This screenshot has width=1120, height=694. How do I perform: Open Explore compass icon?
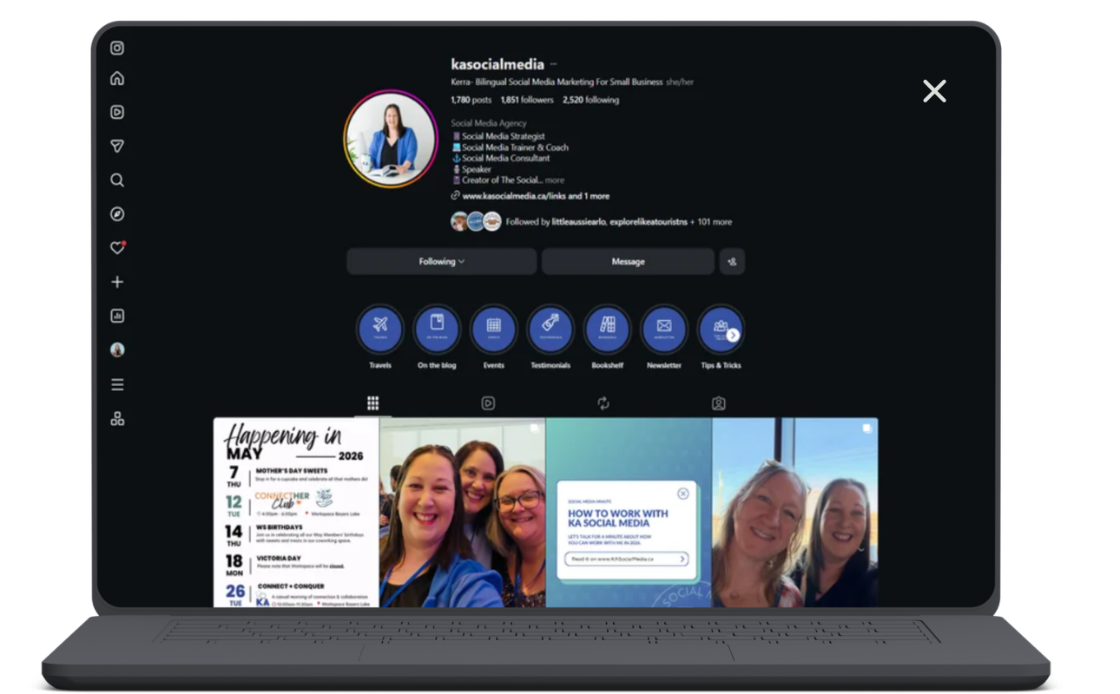pyautogui.click(x=117, y=214)
